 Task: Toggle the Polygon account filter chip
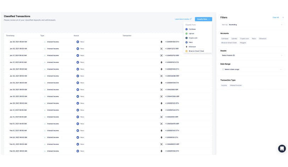[x=243, y=43]
